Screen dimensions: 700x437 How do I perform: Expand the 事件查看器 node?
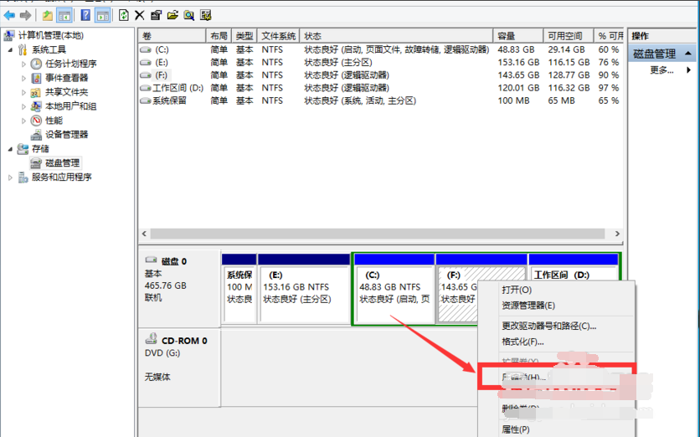pyautogui.click(x=23, y=78)
